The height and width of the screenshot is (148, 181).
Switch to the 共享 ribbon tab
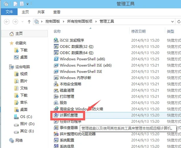(x=41, y=12)
